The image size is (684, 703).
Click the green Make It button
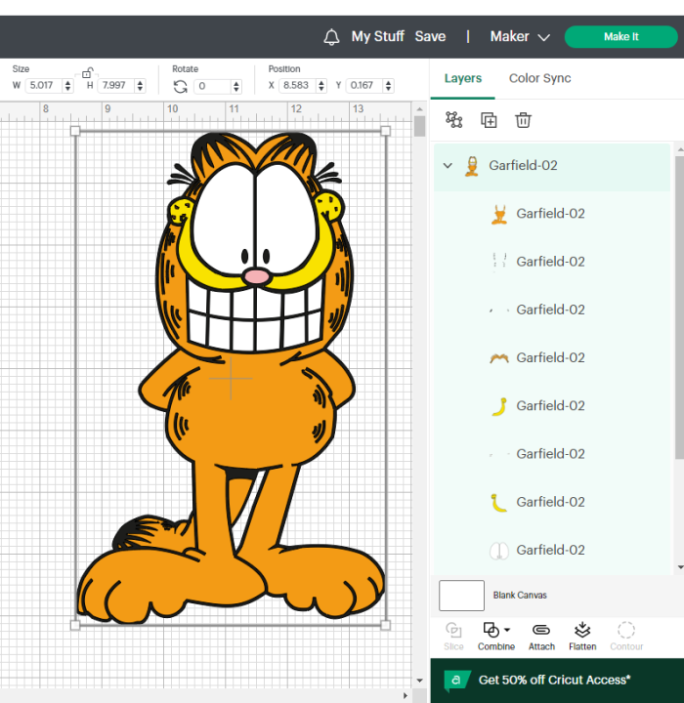click(620, 37)
